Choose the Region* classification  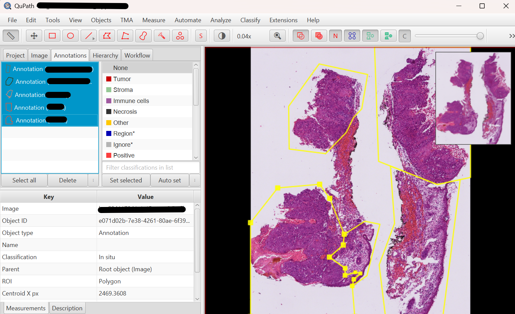[147, 134]
